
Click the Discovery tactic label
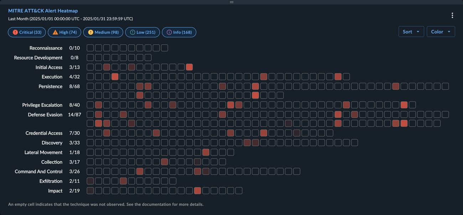click(x=52, y=143)
